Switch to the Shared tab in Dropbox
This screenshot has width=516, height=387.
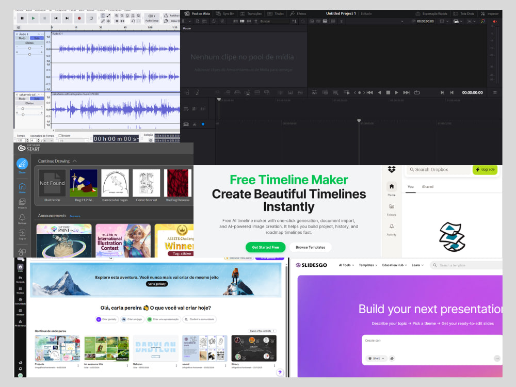coord(428,187)
